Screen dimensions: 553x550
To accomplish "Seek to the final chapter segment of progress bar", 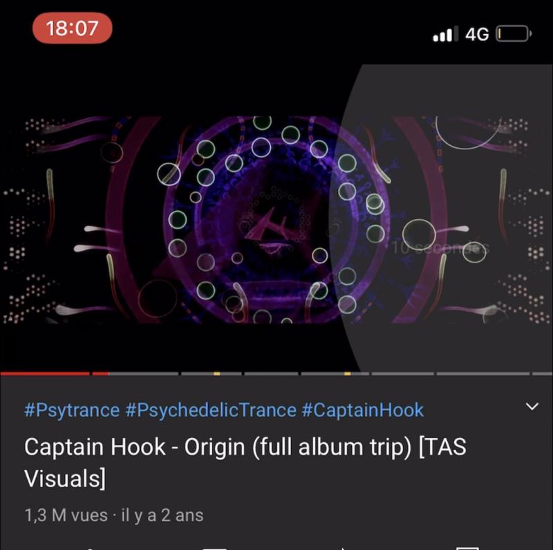I will 543,374.
